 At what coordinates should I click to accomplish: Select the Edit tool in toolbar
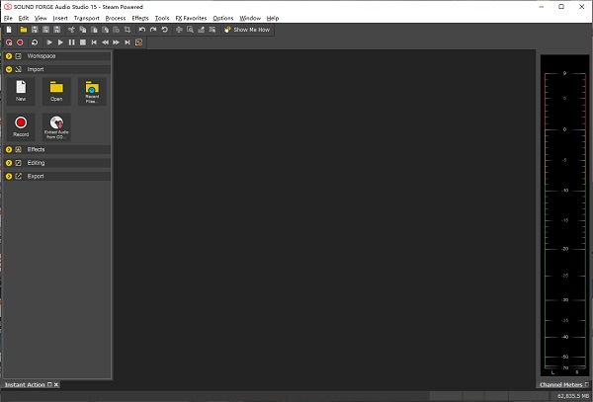pos(179,30)
